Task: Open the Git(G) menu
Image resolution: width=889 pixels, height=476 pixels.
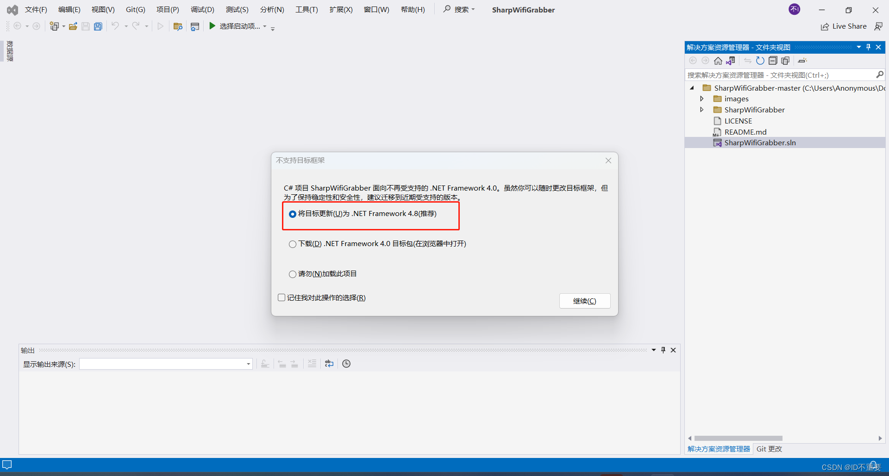Action: [136, 9]
